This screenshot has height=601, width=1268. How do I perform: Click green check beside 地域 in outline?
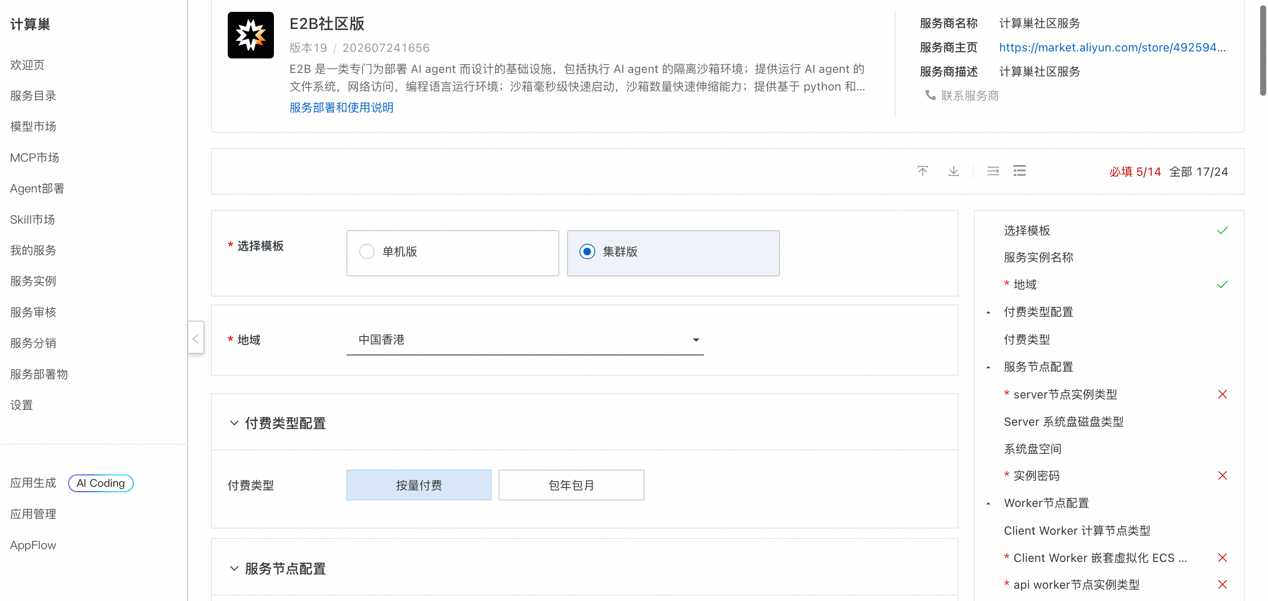1222,285
